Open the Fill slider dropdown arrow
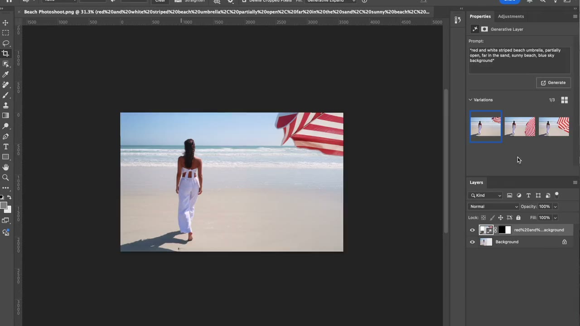 [555, 218]
